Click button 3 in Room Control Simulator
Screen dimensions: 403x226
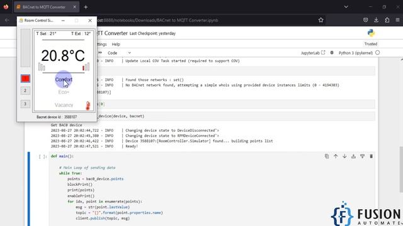click(25, 104)
